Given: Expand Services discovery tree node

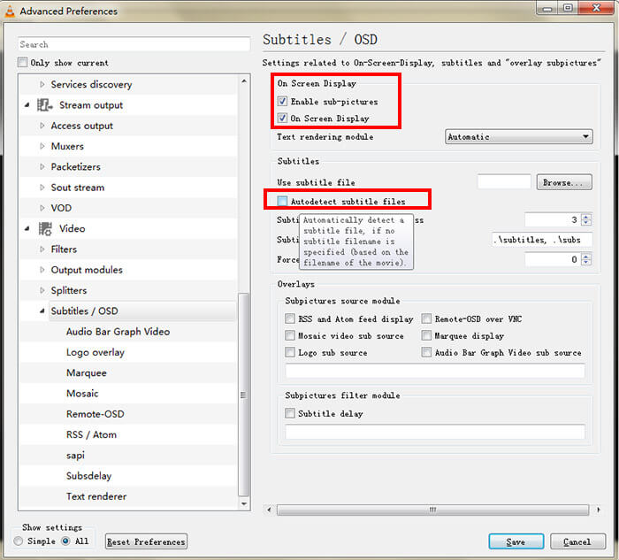Looking at the screenshot, I should point(42,84).
